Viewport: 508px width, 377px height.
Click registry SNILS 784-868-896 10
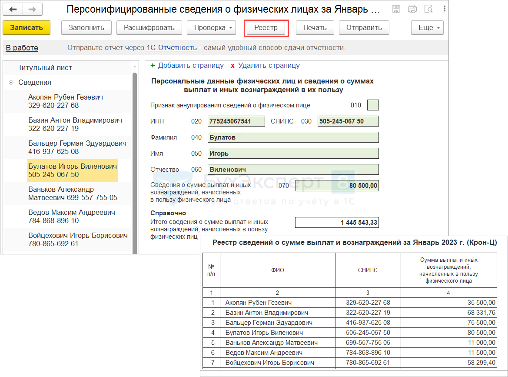368,353
